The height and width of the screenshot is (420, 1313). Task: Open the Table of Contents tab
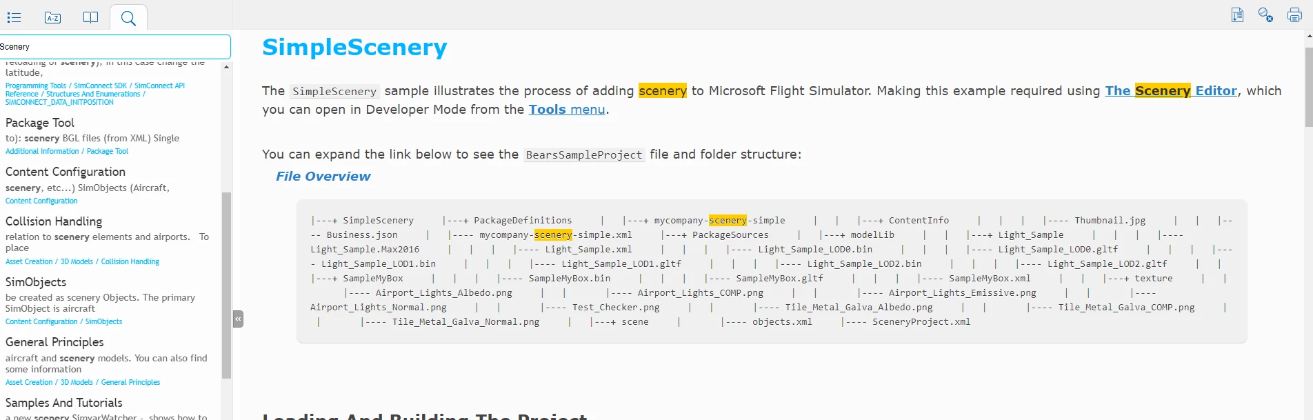[14, 17]
